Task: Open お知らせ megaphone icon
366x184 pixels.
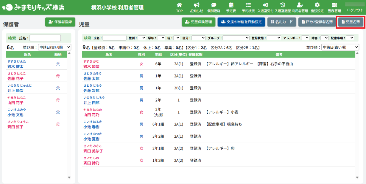Action: tap(197, 5)
